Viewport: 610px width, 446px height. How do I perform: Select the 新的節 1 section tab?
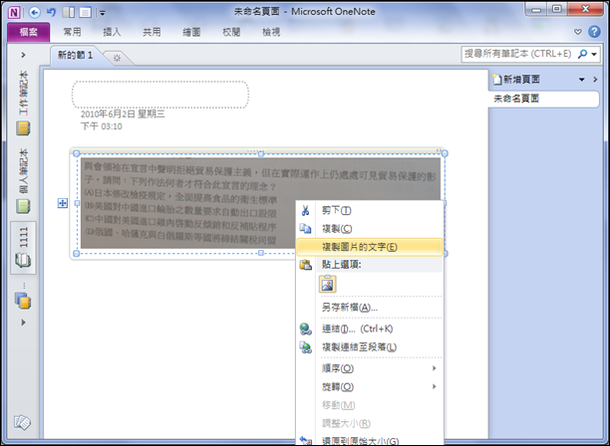(x=75, y=55)
